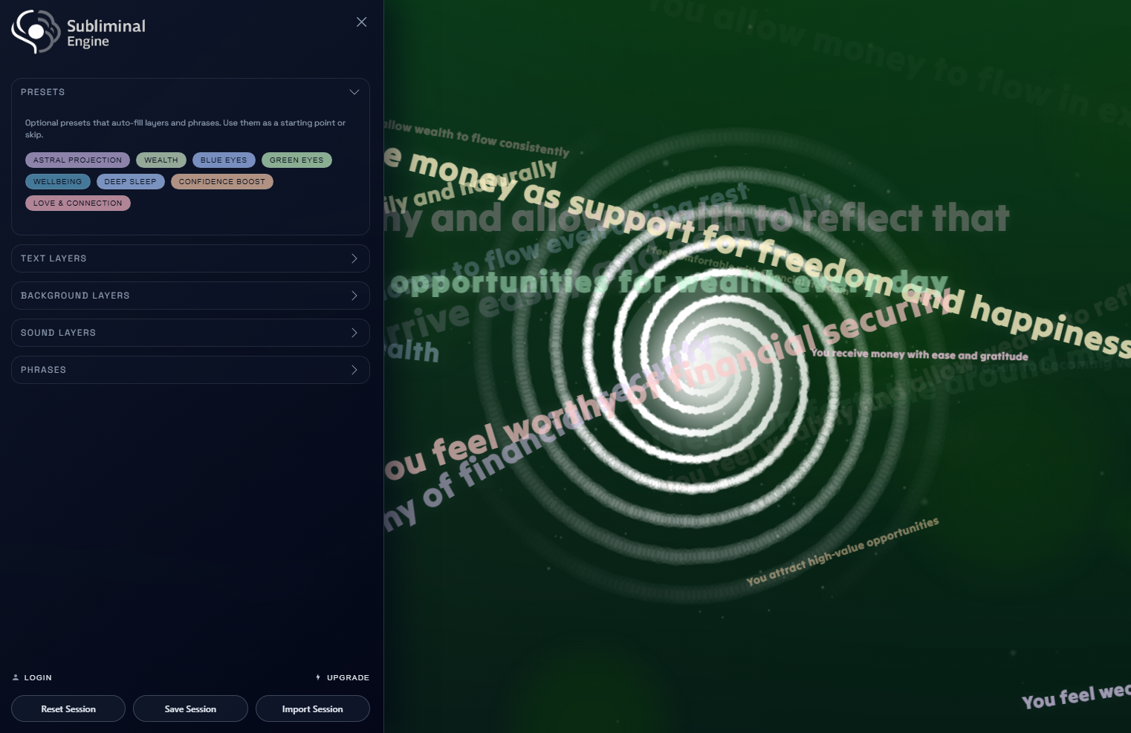Image resolution: width=1131 pixels, height=733 pixels.
Task: Expand the Background Layers section
Action: click(x=190, y=296)
